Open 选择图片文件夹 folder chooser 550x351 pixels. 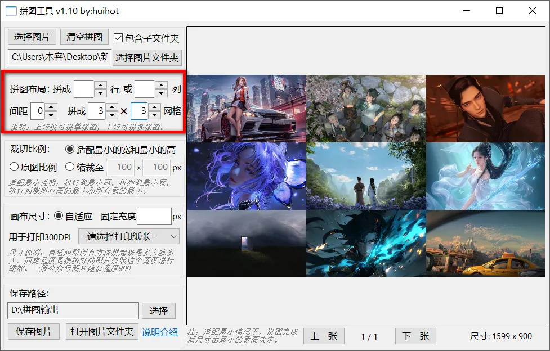point(147,57)
